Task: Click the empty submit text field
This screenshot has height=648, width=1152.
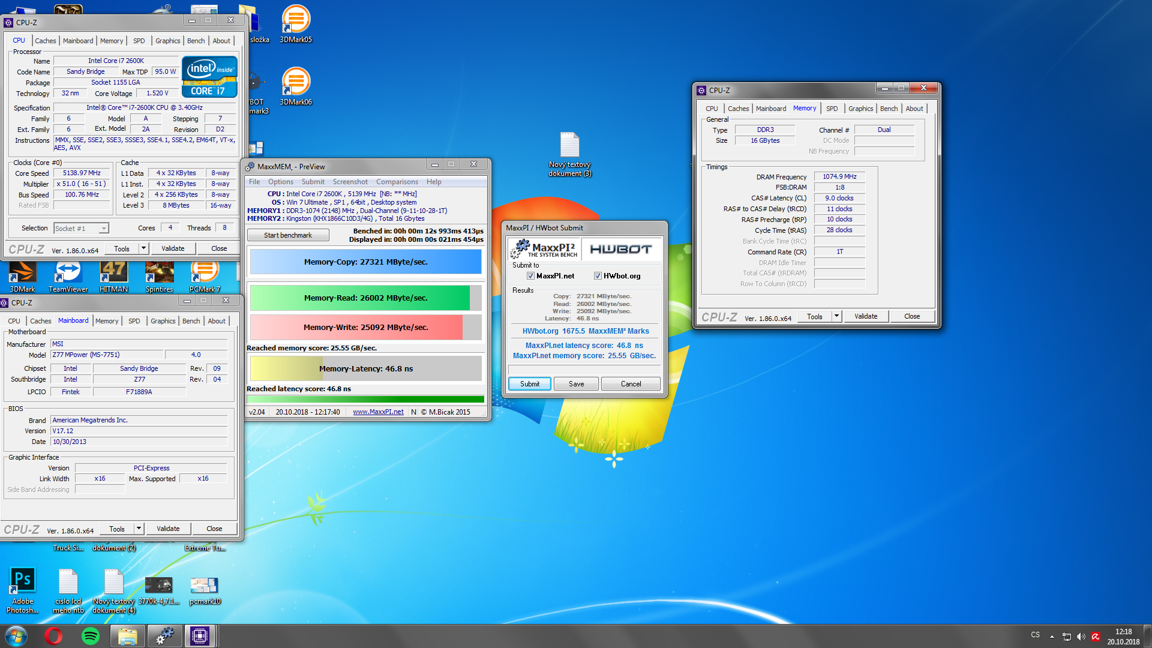Action: (584, 369)
